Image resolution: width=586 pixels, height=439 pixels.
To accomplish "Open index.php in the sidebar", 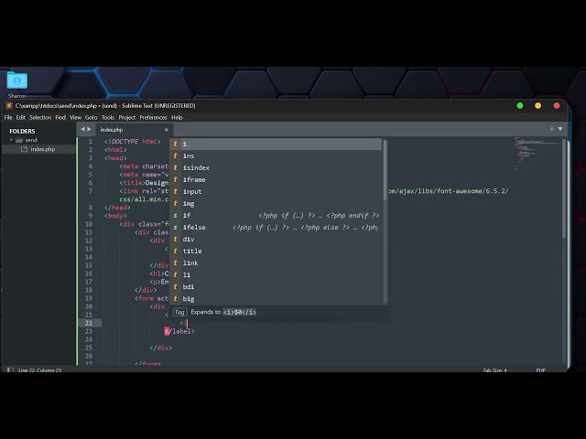I will tap(43, 149).
